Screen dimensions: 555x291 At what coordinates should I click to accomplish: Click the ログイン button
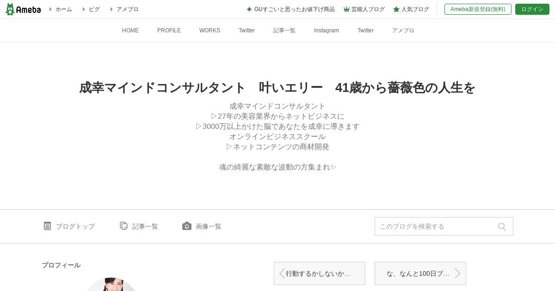532,9
